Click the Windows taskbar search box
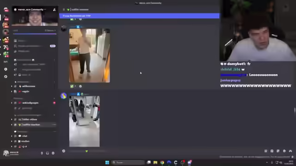This screenshot has height=166, width=296. [x=128, y=162]
